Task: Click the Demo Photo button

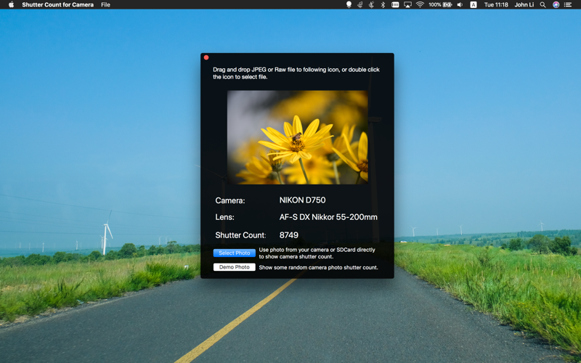Action: 234,267
